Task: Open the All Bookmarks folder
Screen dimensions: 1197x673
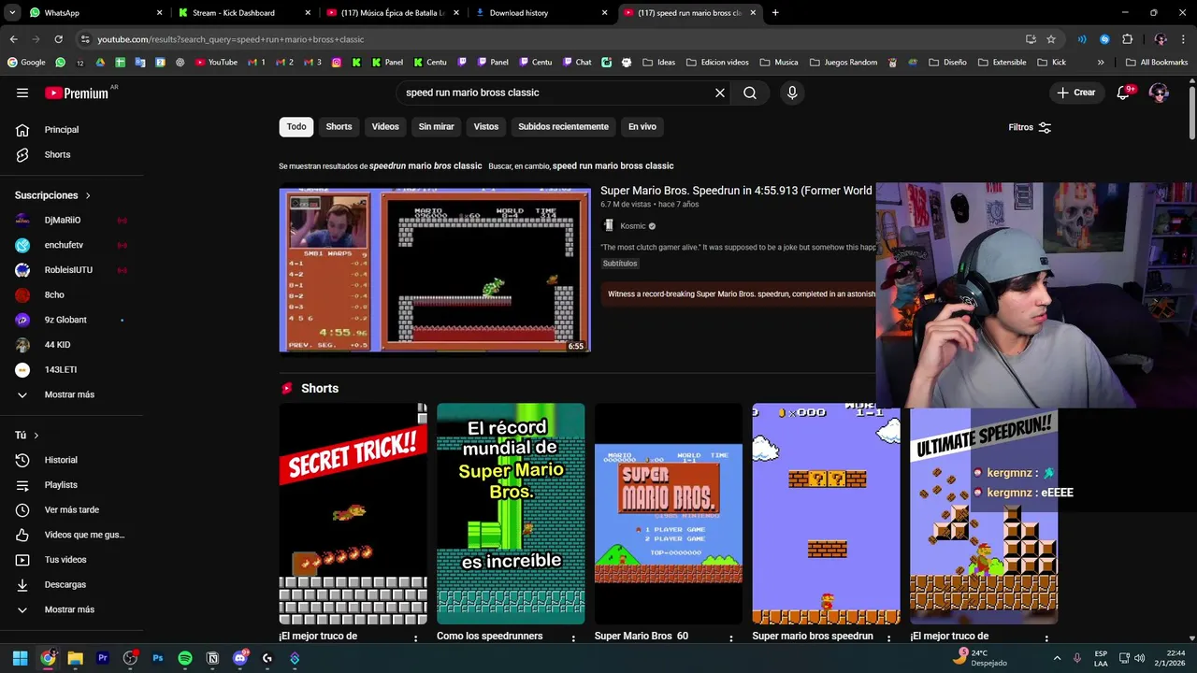Action: (x=1157, y=63)
